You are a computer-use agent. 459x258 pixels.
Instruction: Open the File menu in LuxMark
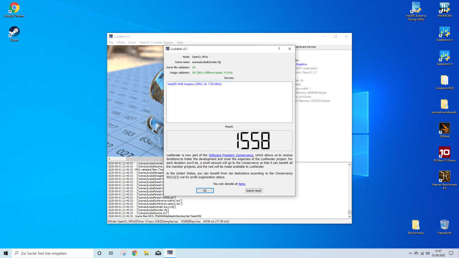(x=111, y=42)
